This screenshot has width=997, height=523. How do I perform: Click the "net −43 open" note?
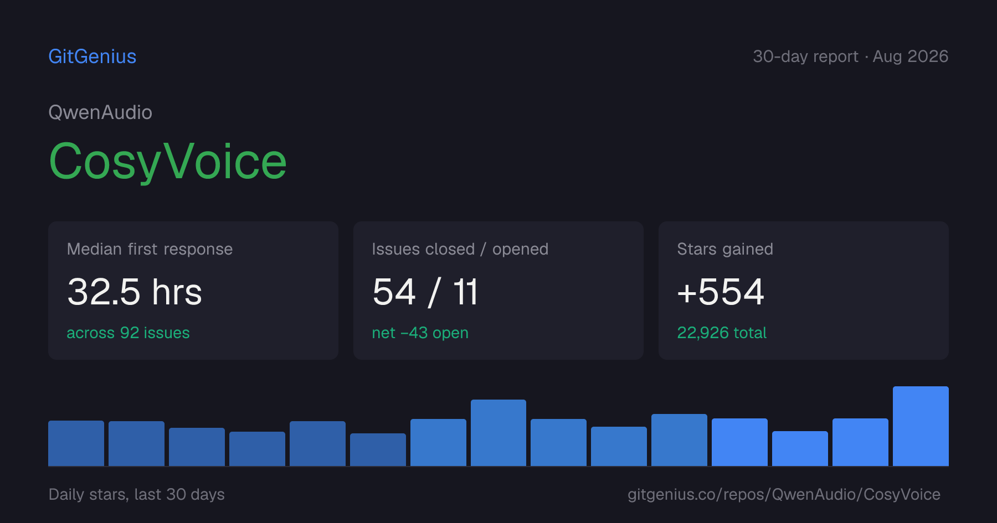coord(420,333)
